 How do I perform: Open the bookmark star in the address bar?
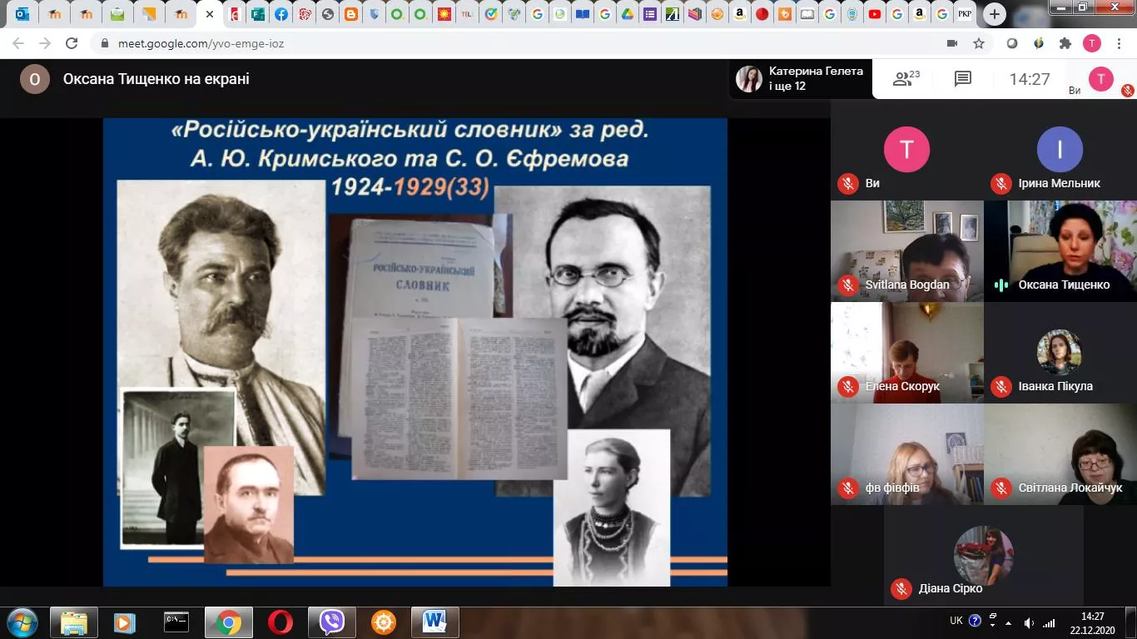pos(980,43)
